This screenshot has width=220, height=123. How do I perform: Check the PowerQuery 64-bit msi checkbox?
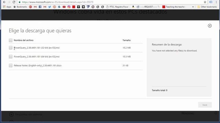click(11, 57)
